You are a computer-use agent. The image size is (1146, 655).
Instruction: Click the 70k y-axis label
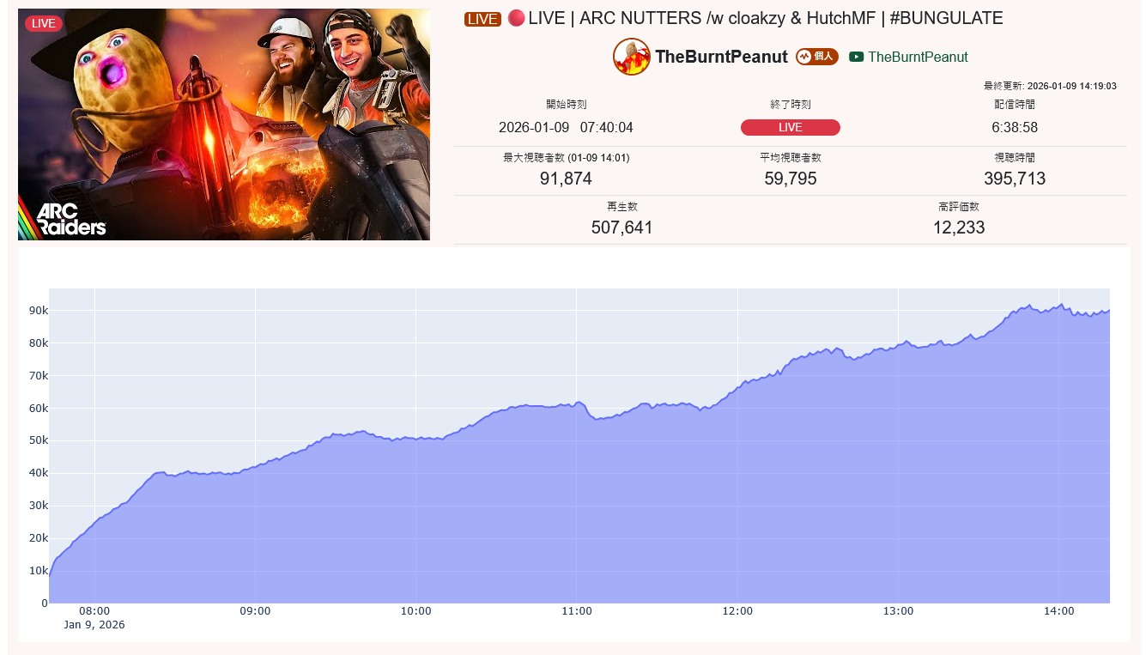point(38,375)
